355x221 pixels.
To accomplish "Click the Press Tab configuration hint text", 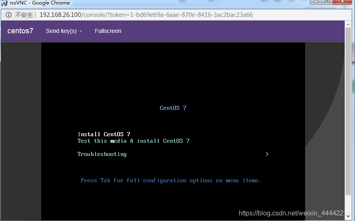I will pos(171,181).
